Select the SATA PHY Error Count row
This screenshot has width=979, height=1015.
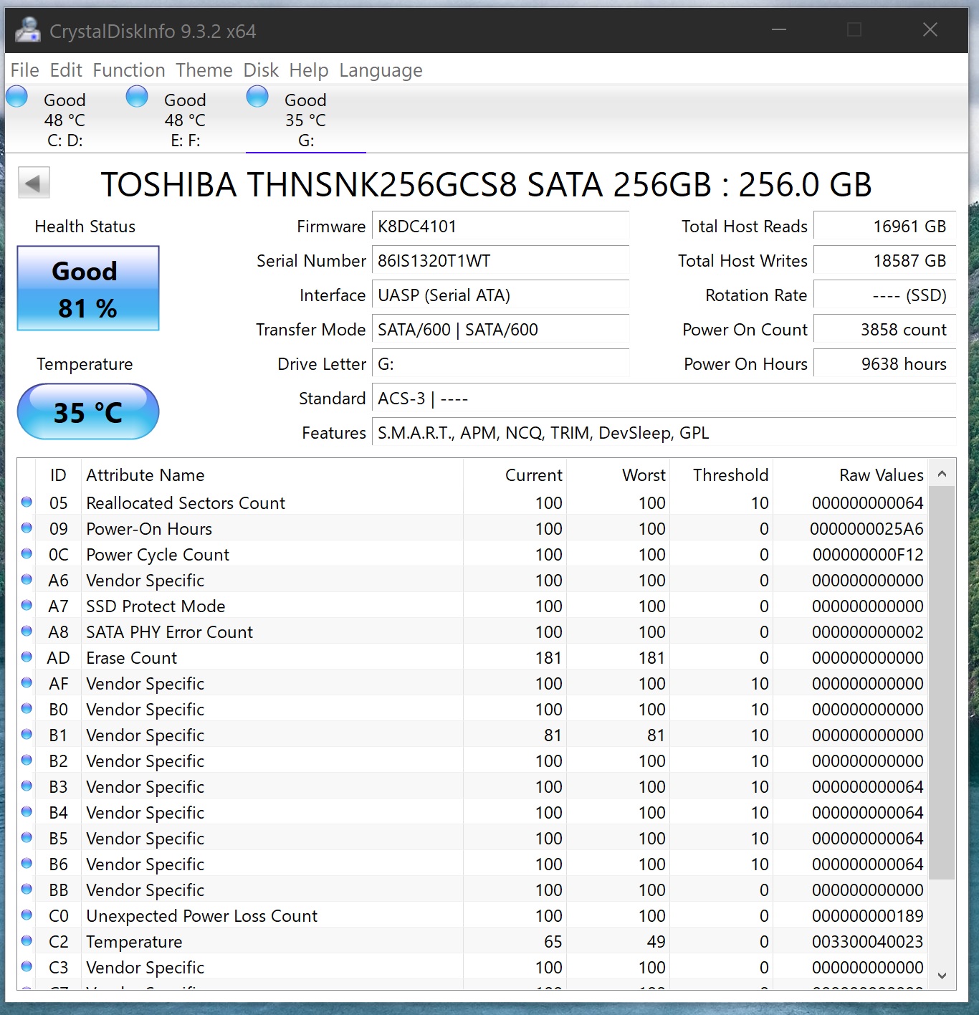tap(473, 632)
